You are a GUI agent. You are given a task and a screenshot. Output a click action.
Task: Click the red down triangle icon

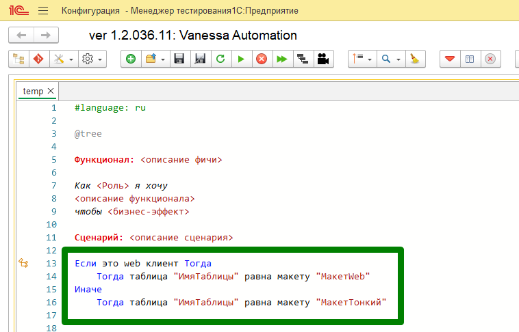[x=449, y=59]
